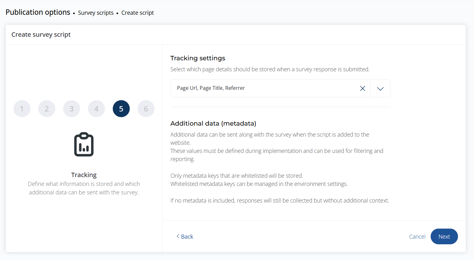The height and width of the screenshot is (260, 474).
Task: Cancel the script creation
Action: (417, 236)
